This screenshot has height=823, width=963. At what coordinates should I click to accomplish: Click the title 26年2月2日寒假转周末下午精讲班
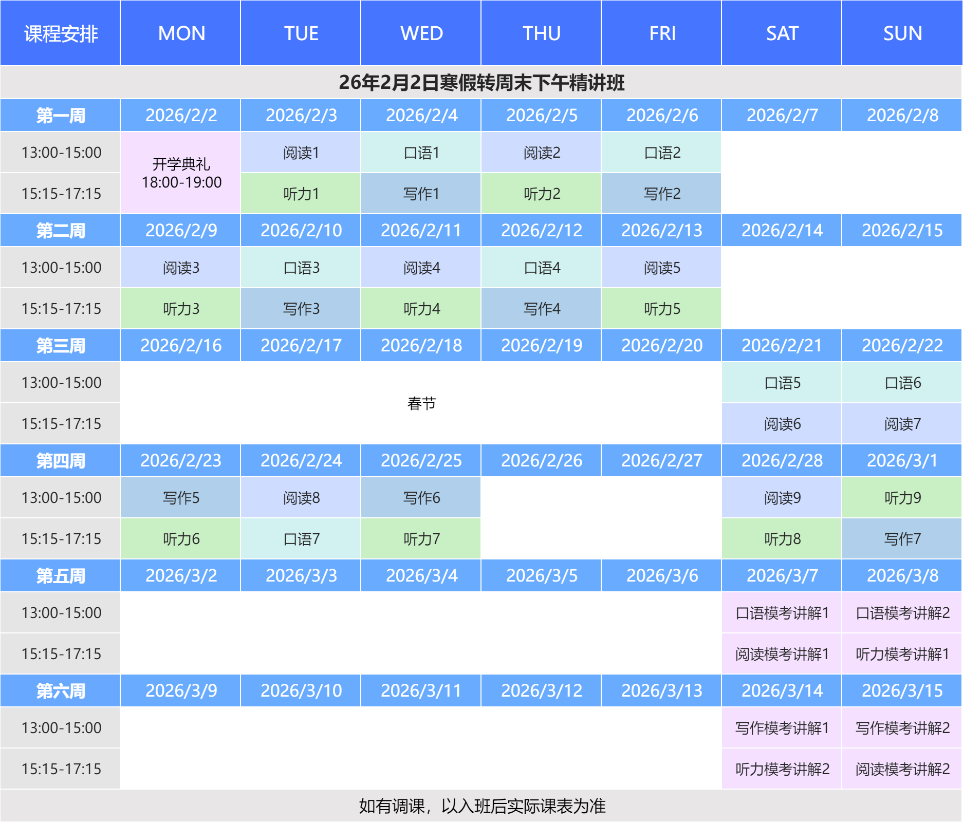[482, 83]
